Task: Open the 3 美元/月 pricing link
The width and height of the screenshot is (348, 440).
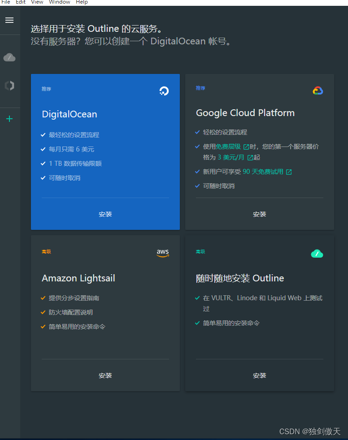Action: [x=231, y=157]
